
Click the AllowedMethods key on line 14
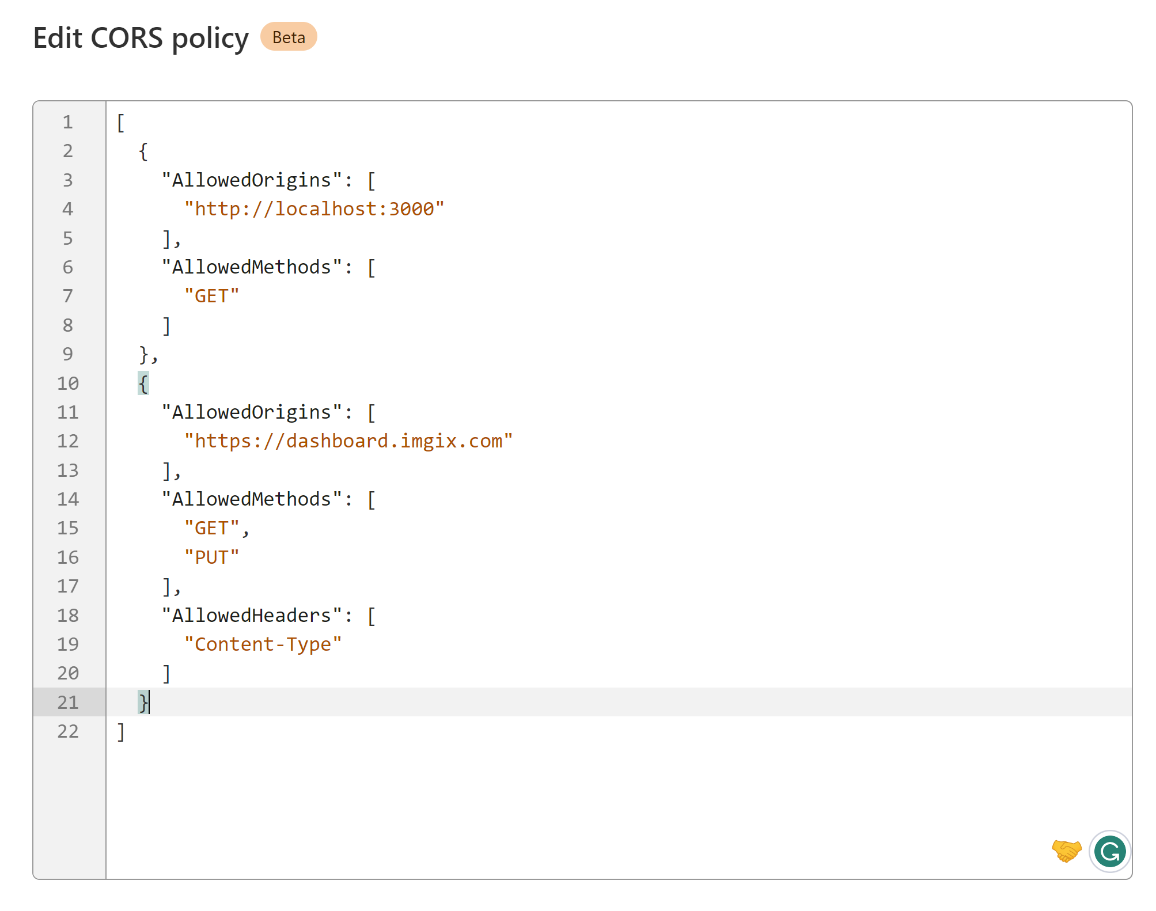(251, 499)
